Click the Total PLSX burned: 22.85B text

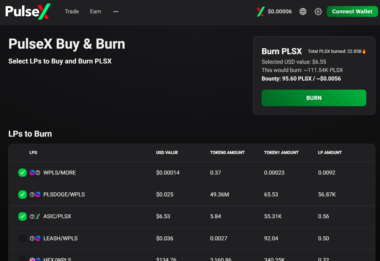pyautogui.click(x=335, y=51)
